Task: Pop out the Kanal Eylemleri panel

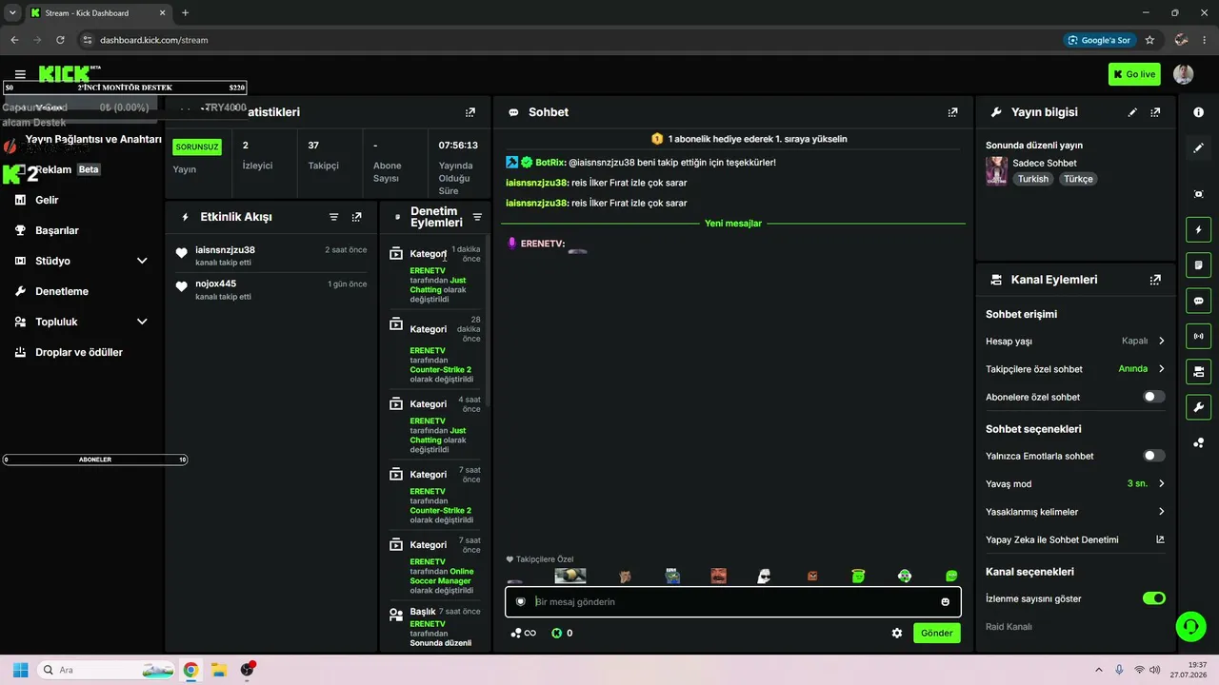Action: click(1155, 280)
